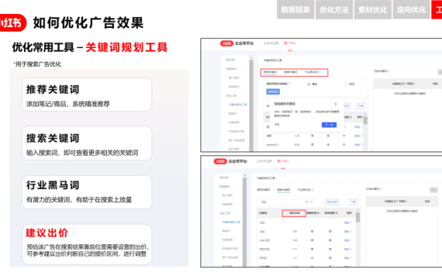This screenshot has height=279, width=442.
Task: Select the 笔记 radio button
Action: point(309,84)
